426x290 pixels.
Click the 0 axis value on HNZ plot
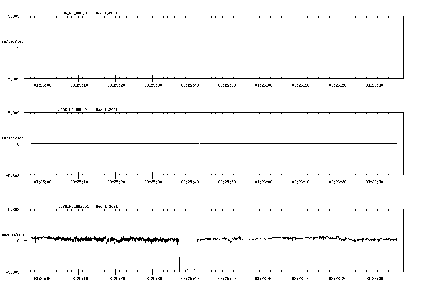point(18,241)
